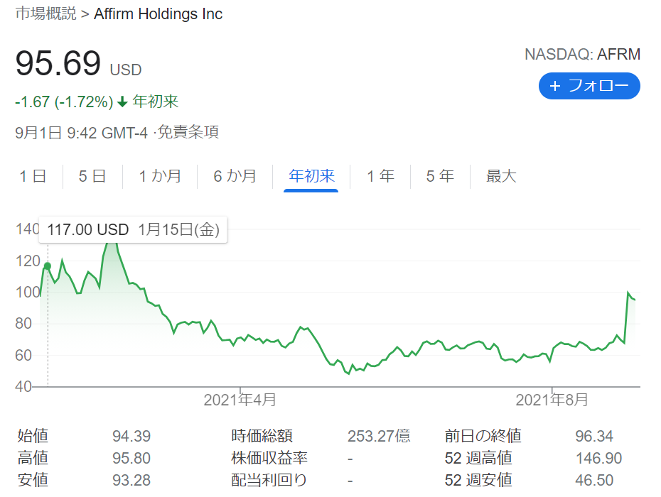Open the 市場概説 breadcrumb link
This screenshot has width=661, height=497.
46,13
